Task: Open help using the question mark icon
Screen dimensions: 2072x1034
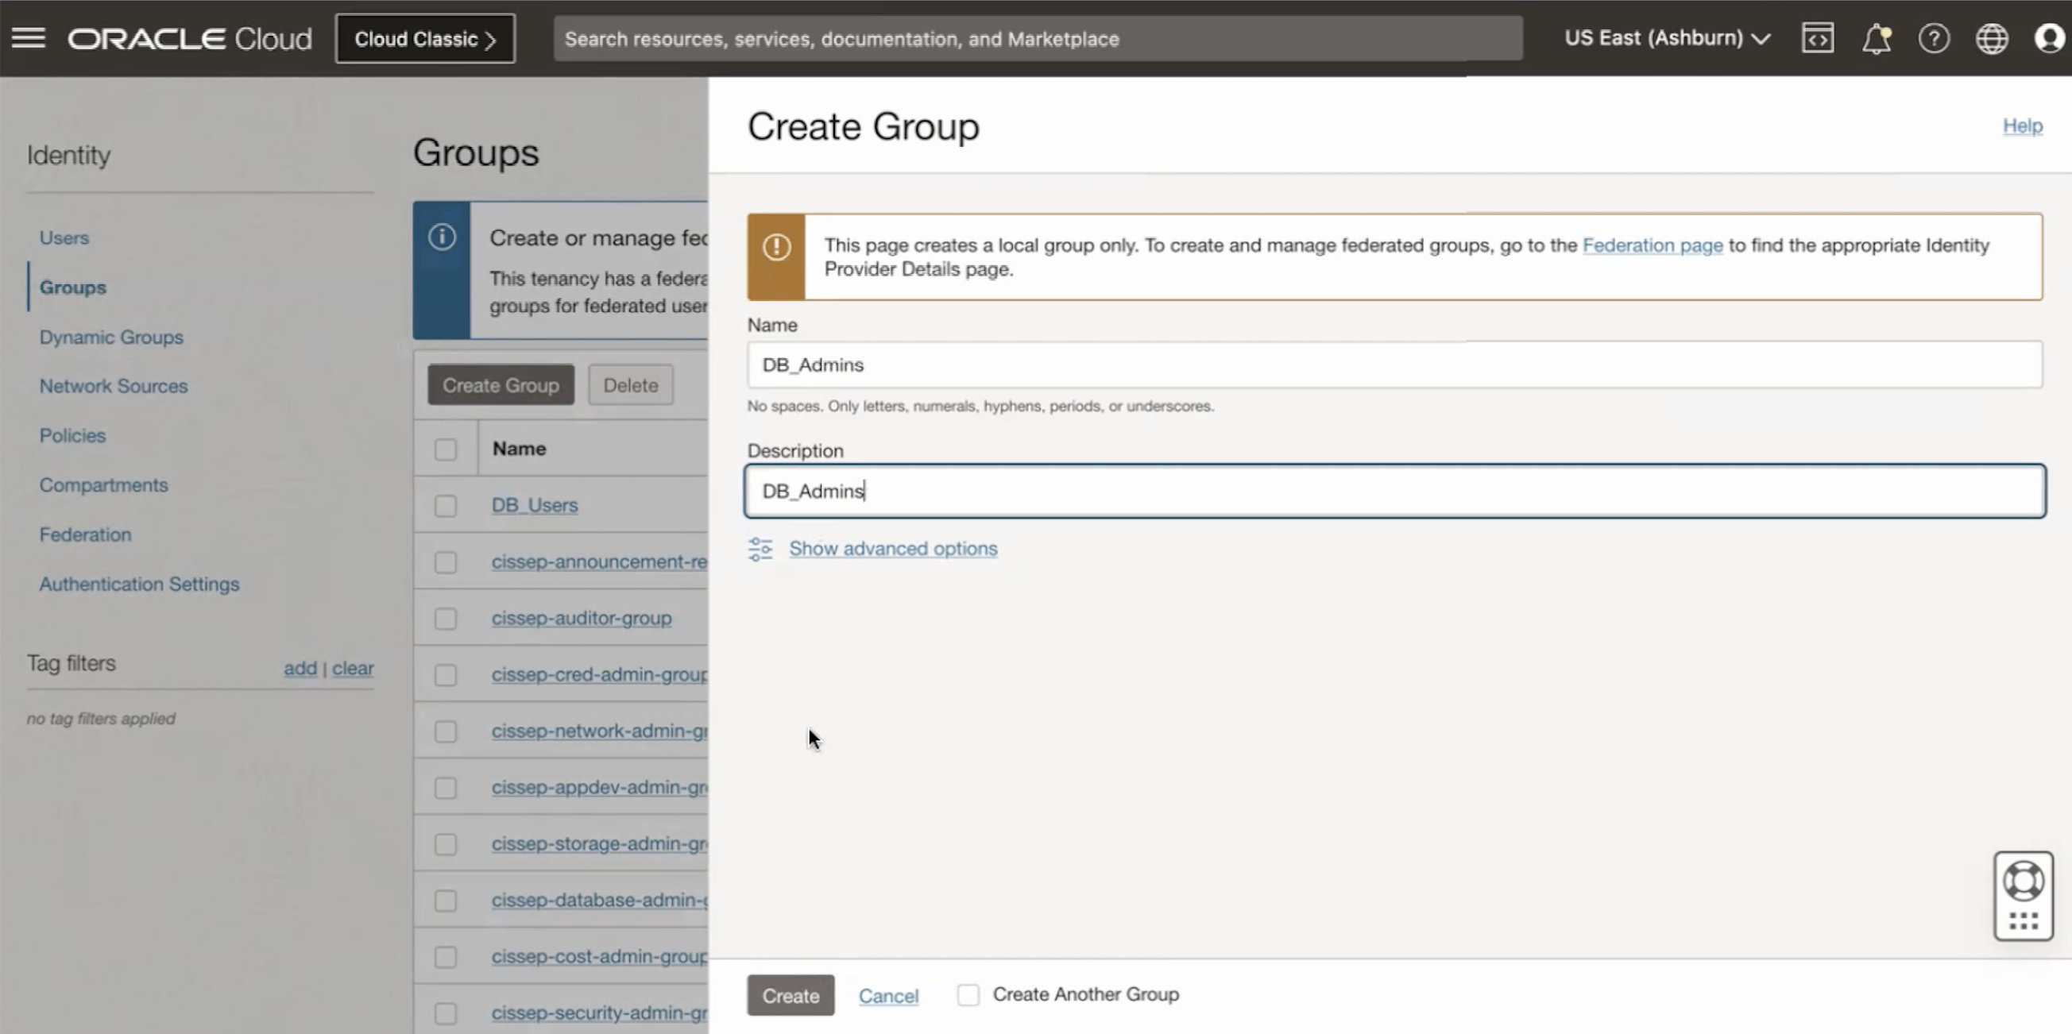Action: pos(1935,38)
